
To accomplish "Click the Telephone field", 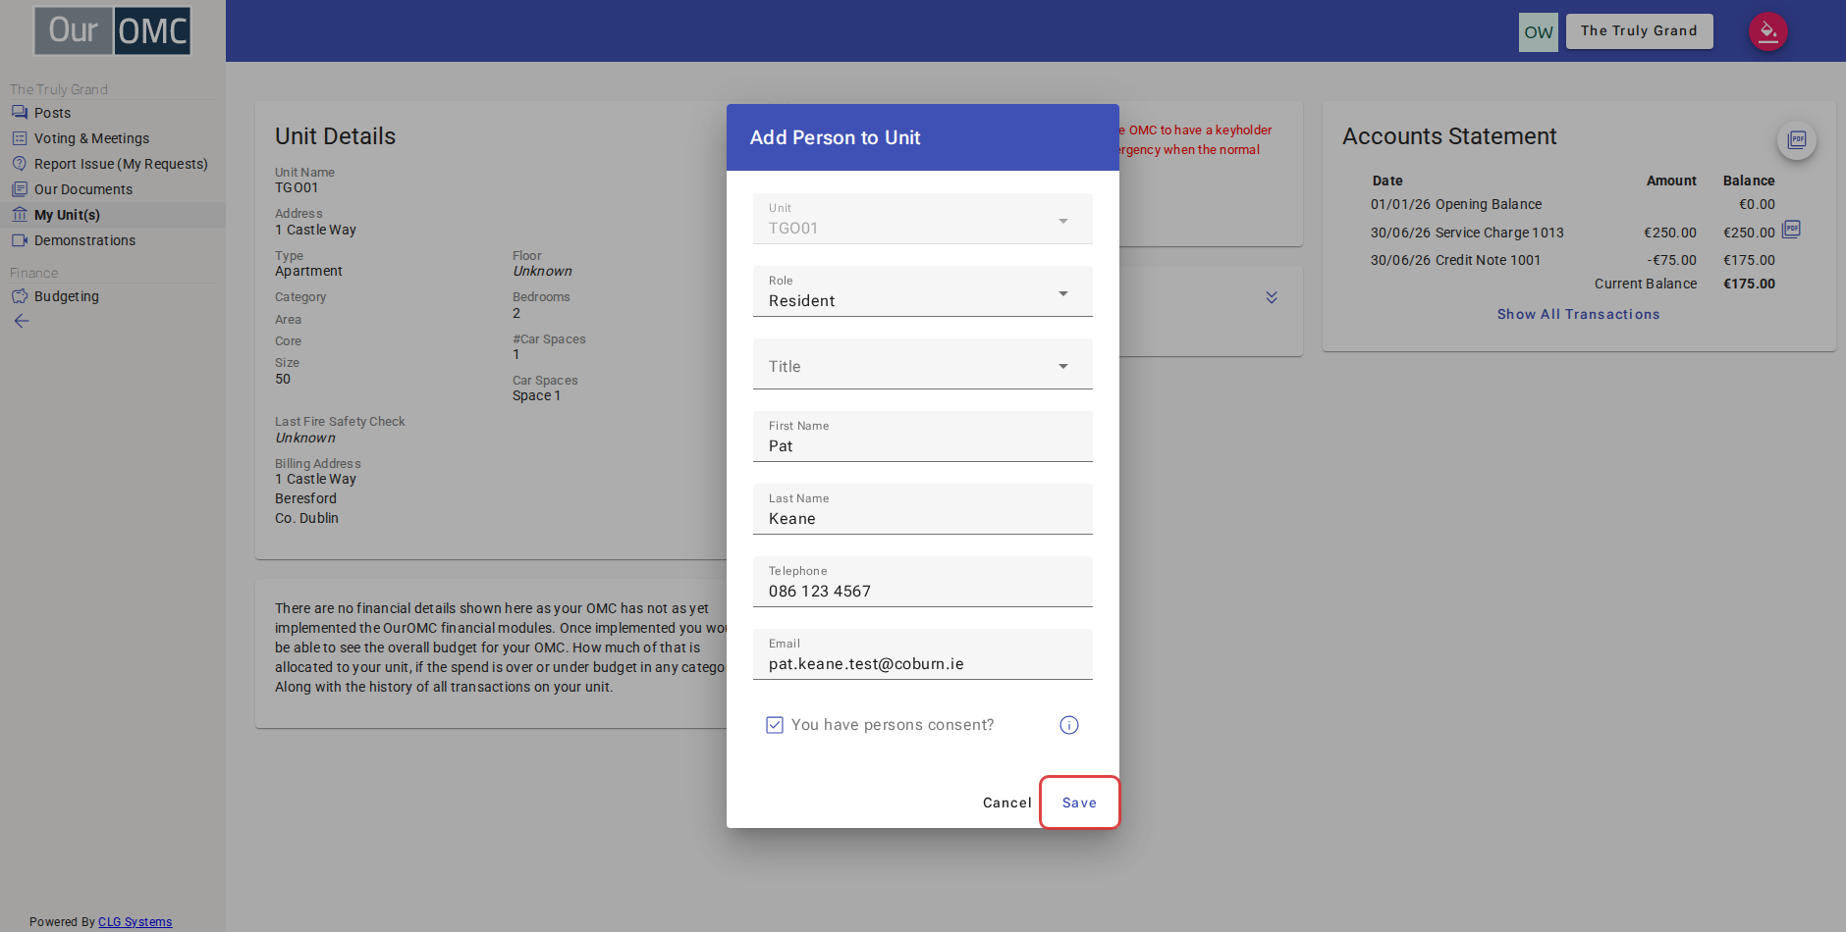I will (923, 582).
